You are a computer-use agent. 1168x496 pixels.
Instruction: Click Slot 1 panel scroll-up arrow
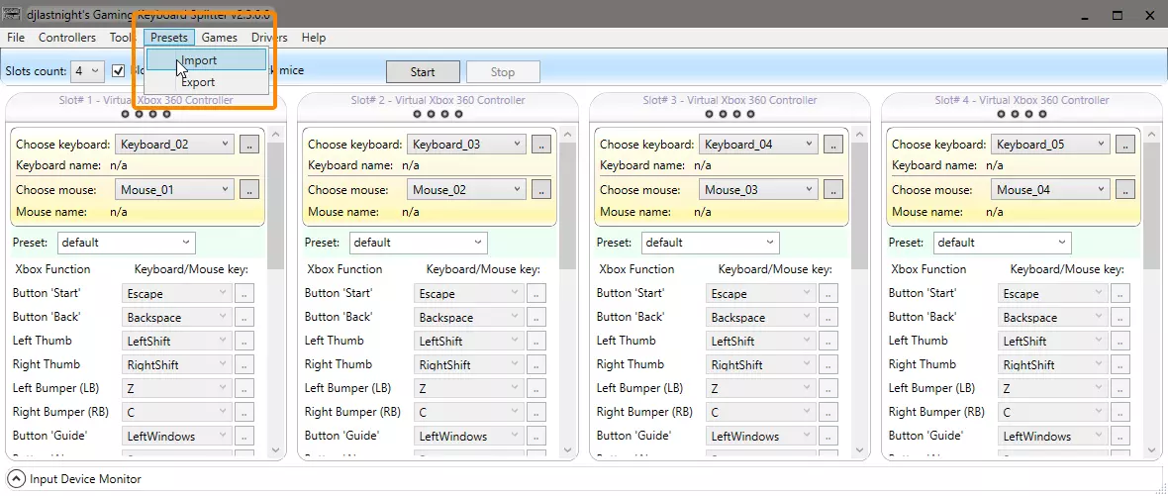275,135
